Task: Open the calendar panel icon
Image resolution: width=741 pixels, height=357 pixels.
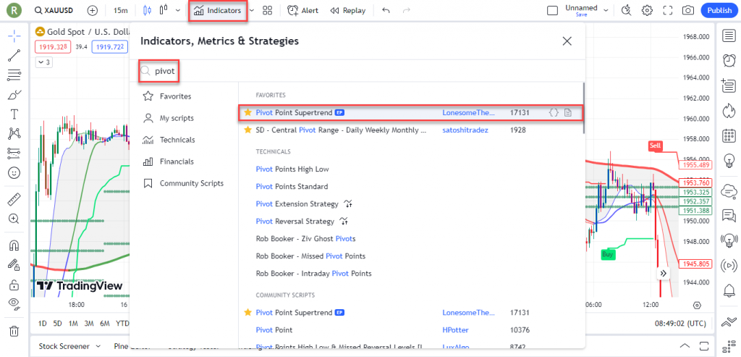Action: [729, 135]
